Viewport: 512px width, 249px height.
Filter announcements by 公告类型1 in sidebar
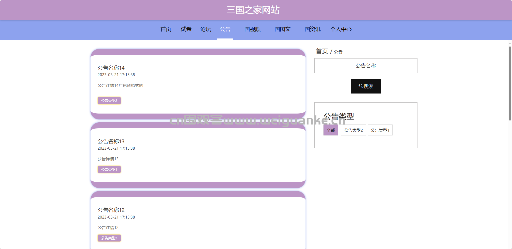(380, 130)
